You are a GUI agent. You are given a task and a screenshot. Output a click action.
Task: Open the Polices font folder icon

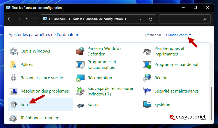tap(13, 65)
